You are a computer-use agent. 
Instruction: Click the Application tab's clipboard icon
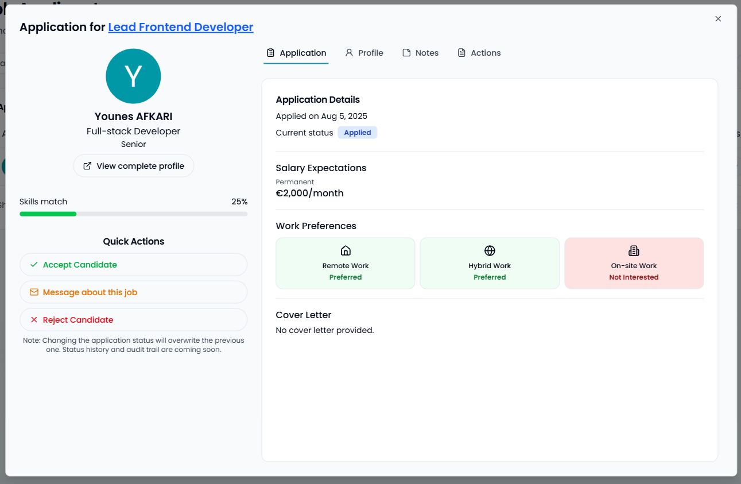coord(270,52)
